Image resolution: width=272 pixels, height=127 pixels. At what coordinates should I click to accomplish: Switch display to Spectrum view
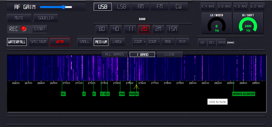38,42
